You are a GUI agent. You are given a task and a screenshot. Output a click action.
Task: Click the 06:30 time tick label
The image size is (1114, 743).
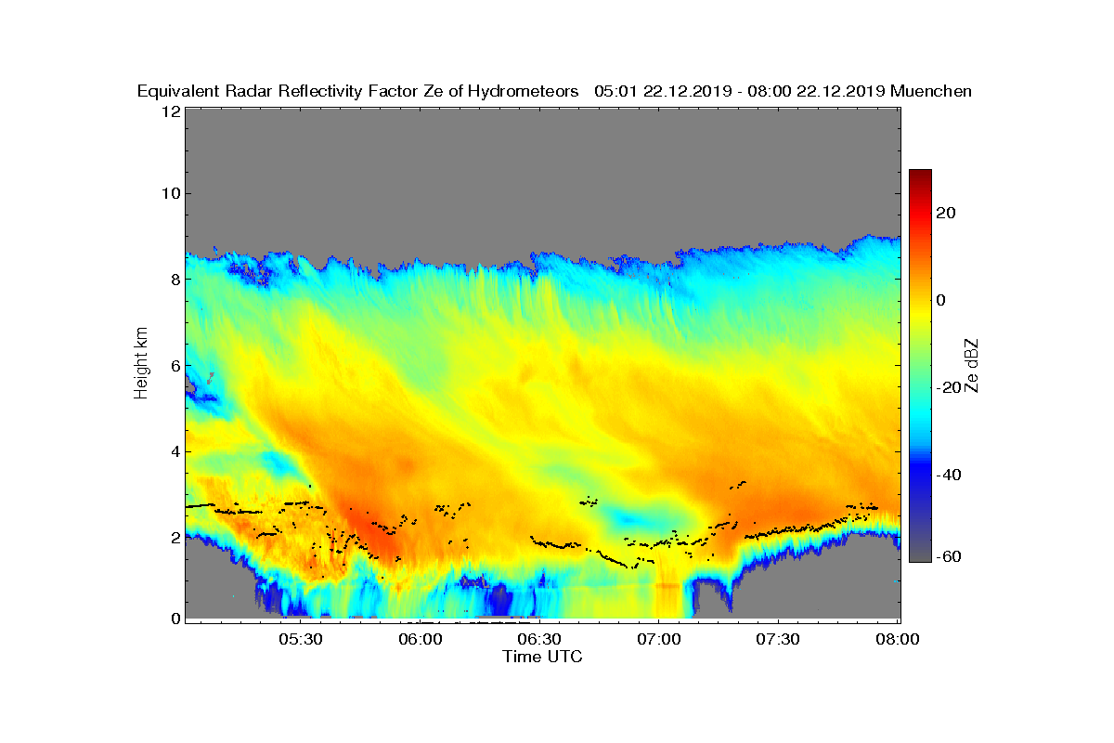tap(539, 639)
